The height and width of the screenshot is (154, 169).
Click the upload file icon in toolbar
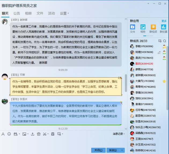[x=32, y=134]
